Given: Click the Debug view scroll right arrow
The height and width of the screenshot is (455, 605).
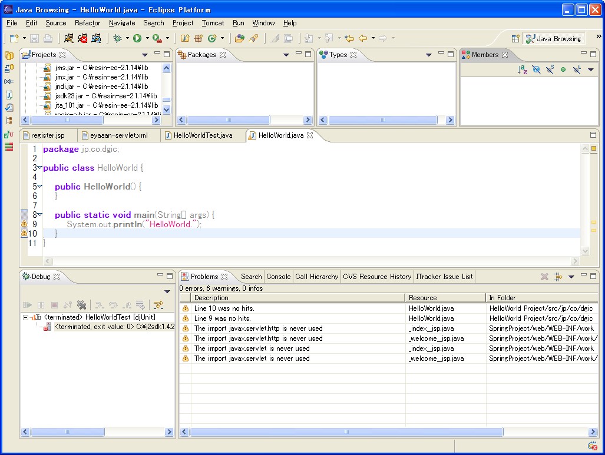Looking at the screenshot, I should pos(169,432).
